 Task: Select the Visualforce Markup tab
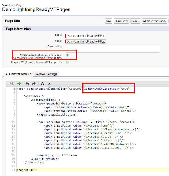(x=18, y=74)
